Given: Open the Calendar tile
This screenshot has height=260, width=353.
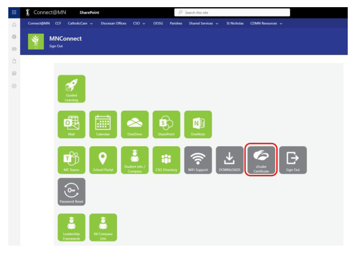Looking at the screenshot, I should coord(103,124).
